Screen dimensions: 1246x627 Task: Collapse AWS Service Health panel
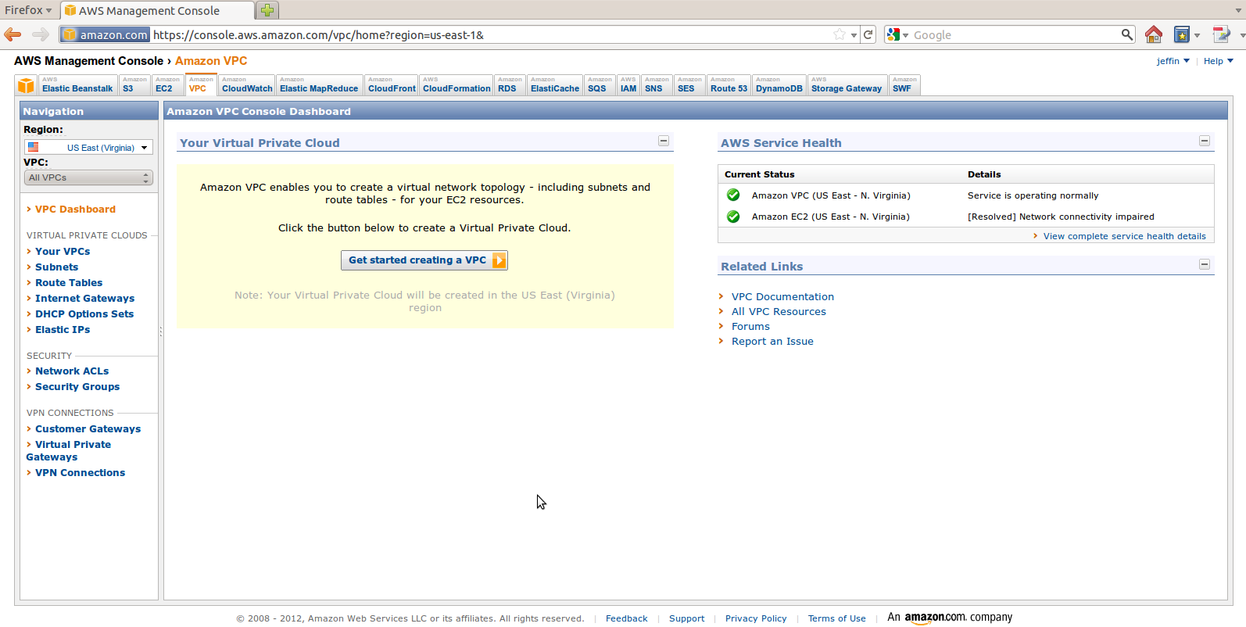click(1205, 141)
